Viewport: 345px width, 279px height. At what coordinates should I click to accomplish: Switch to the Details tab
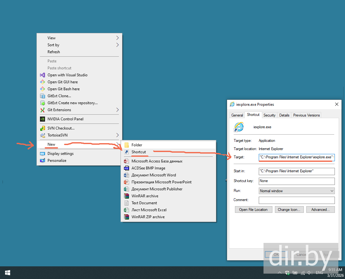[x=284, y=115]
